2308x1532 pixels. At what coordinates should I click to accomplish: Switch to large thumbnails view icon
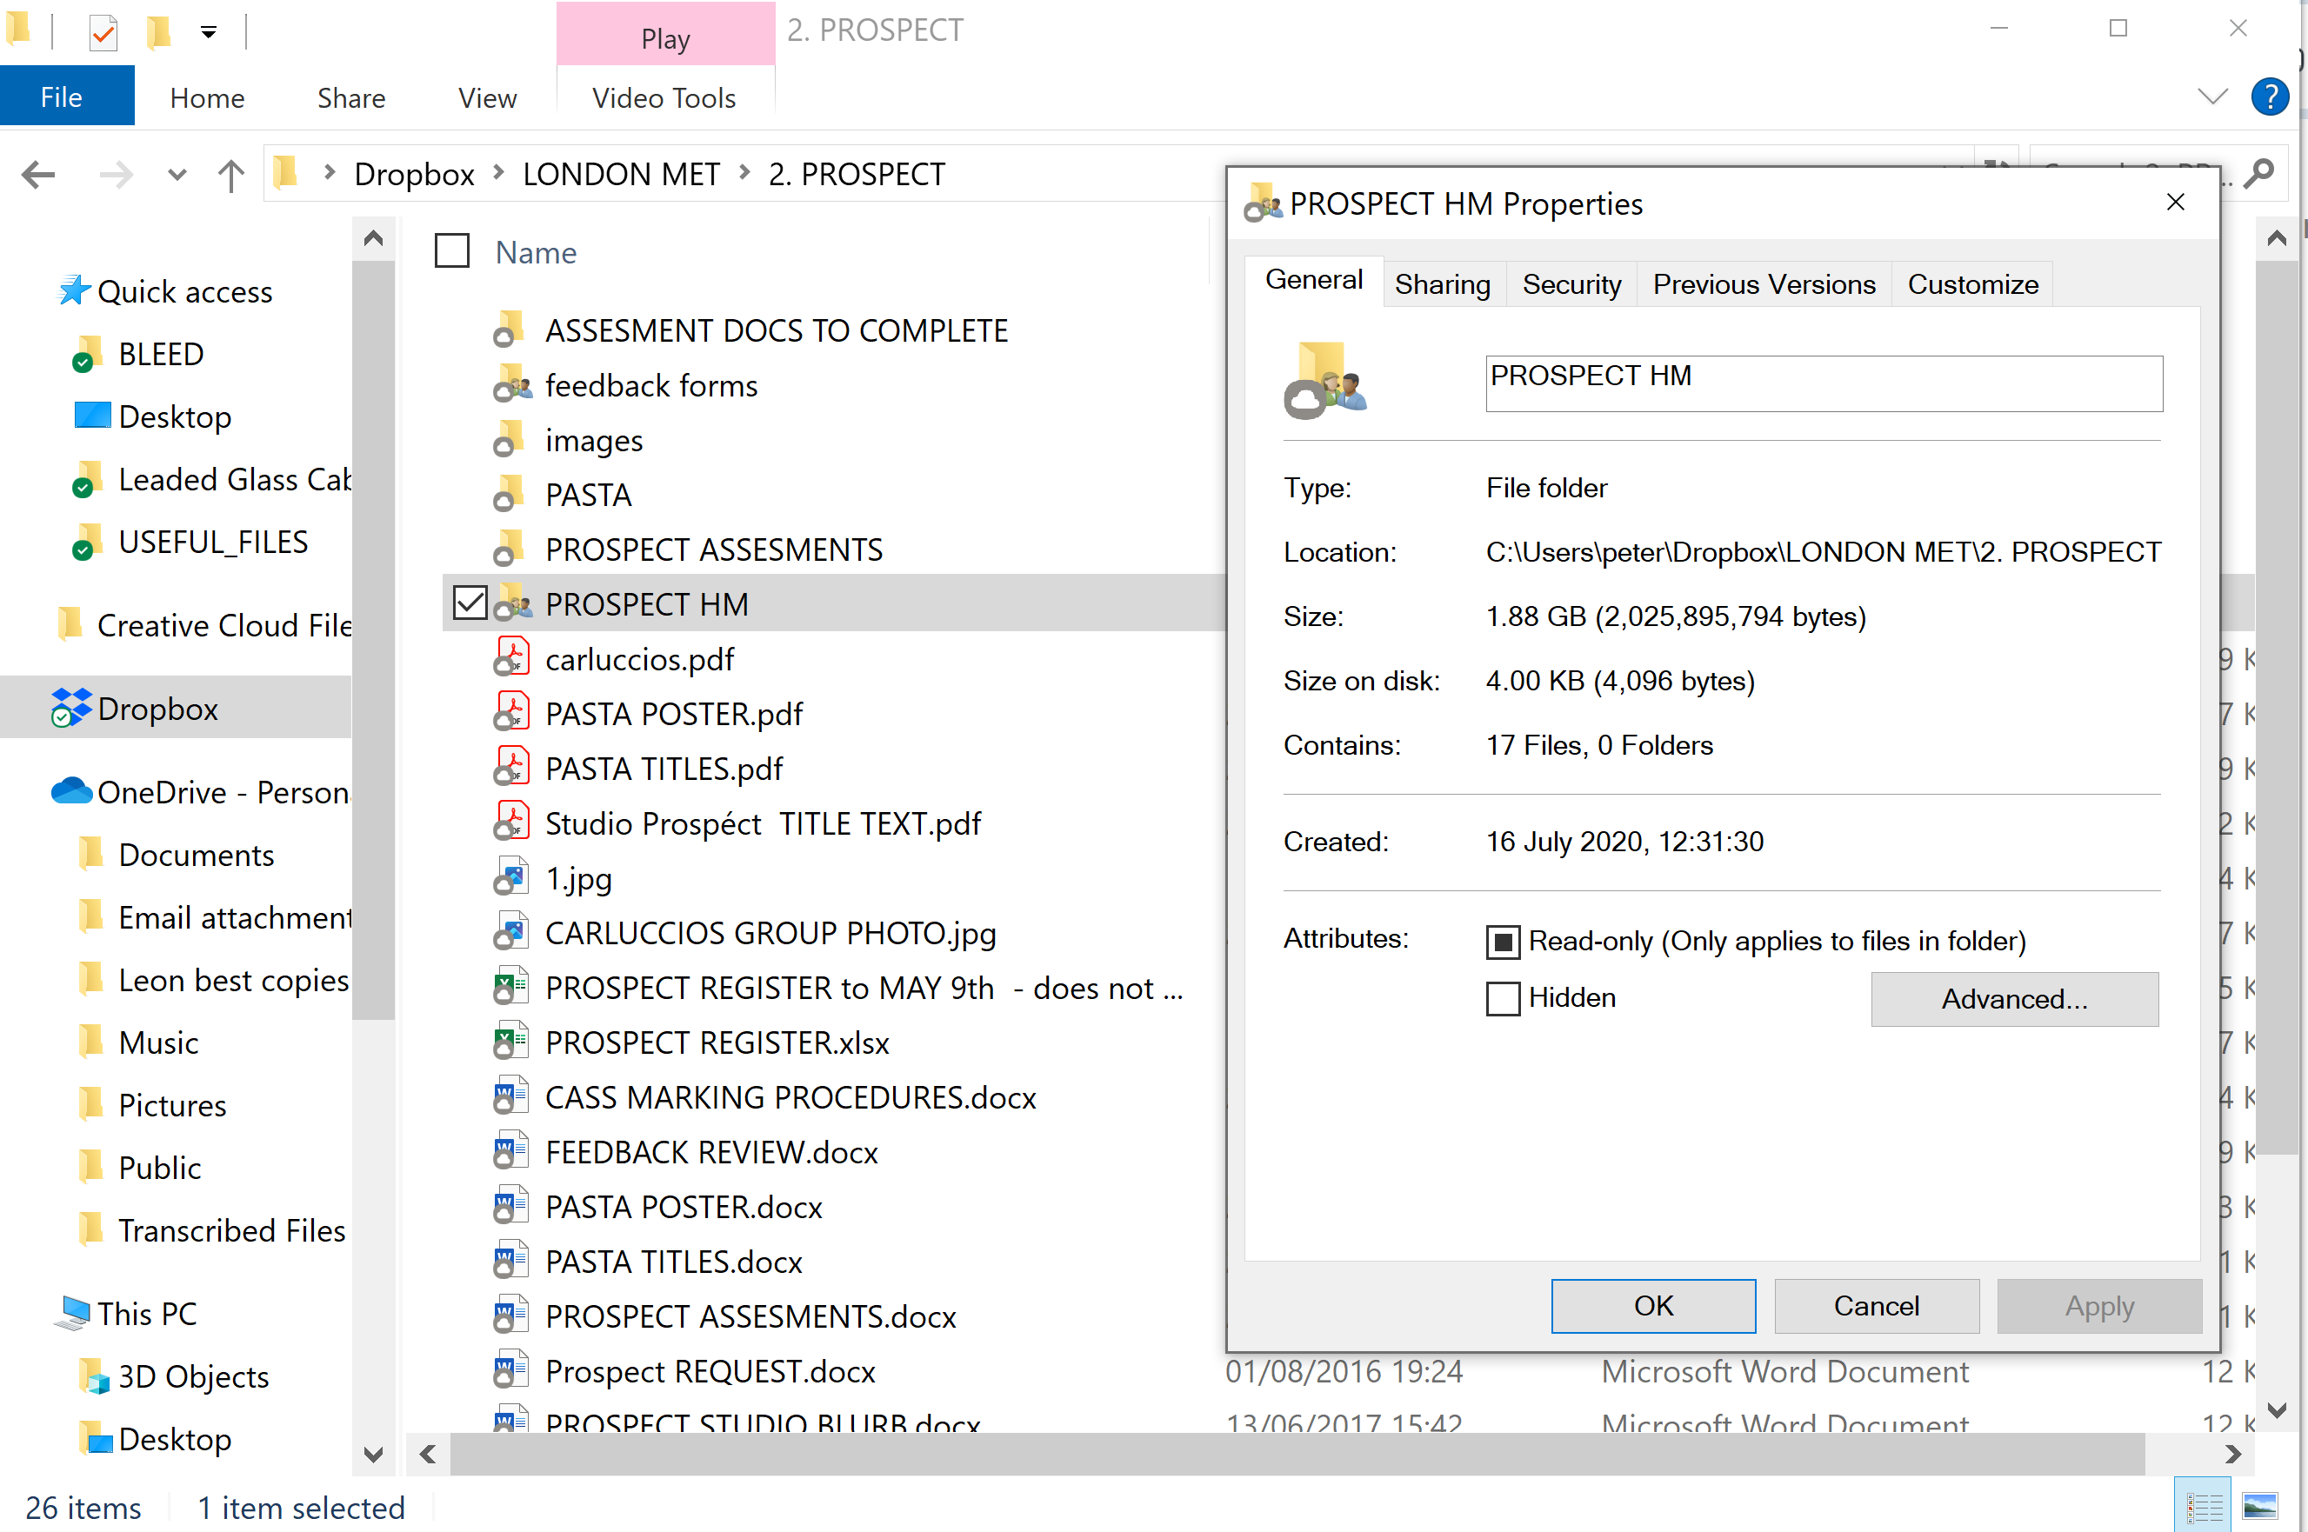coord(2260,1507)
